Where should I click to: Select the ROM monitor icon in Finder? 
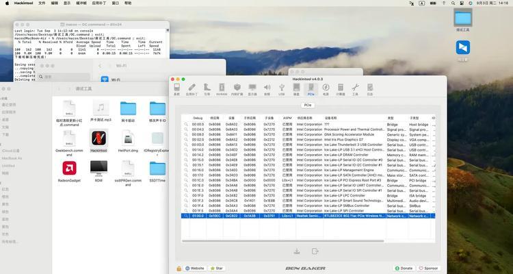[x=98, y=168]
